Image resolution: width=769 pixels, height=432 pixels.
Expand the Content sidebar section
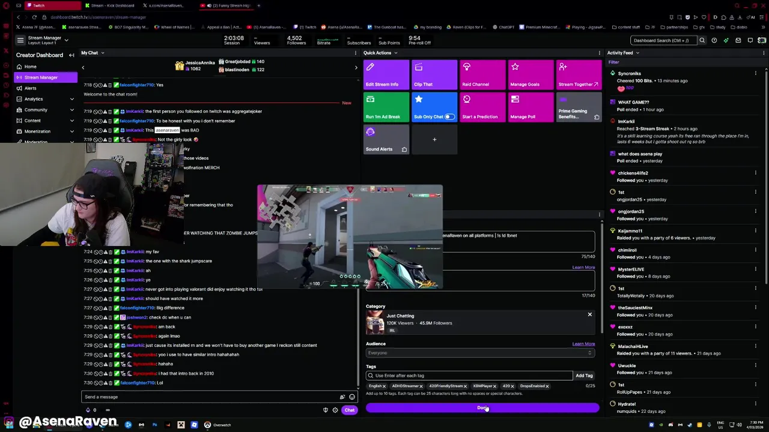(x=46, y=121)
